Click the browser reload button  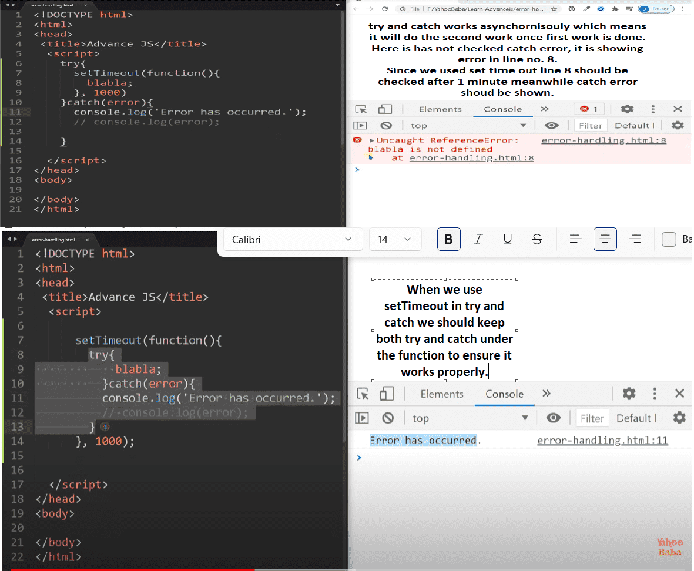(x=385, y=9)
